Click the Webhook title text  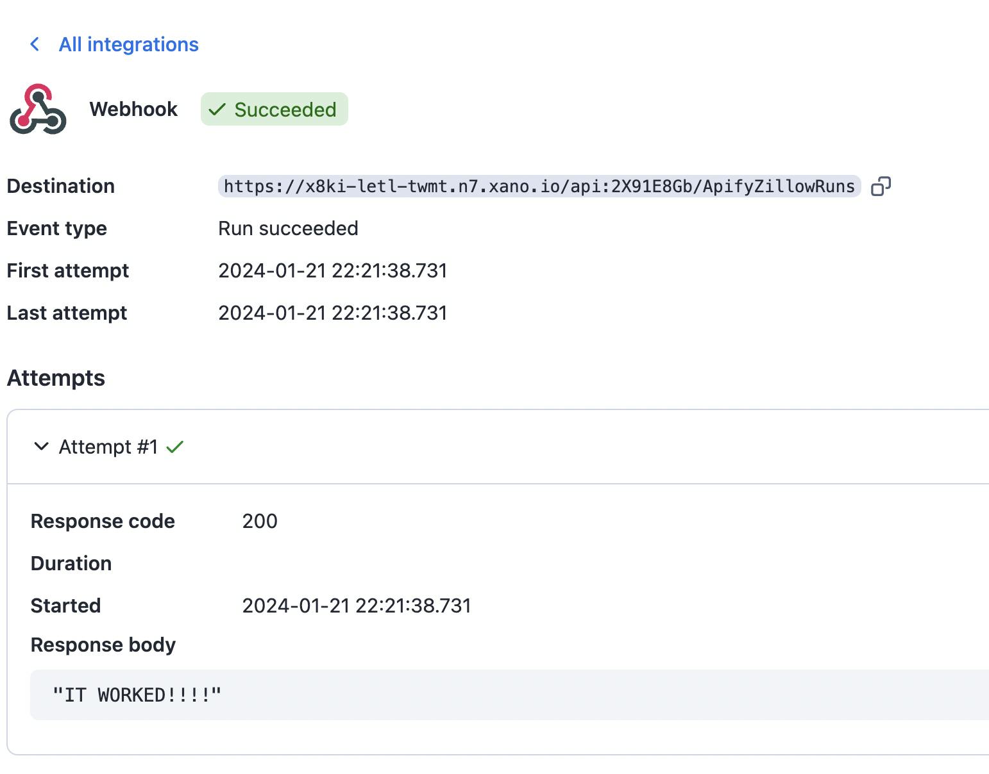(133, 110)
